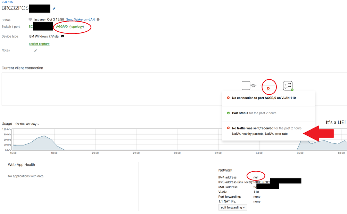
Task: Click green check icon next to Port status
Action: [228, 113]
